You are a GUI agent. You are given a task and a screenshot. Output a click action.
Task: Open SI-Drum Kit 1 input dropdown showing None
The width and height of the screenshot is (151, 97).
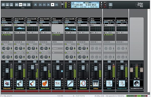coord(7,19)
